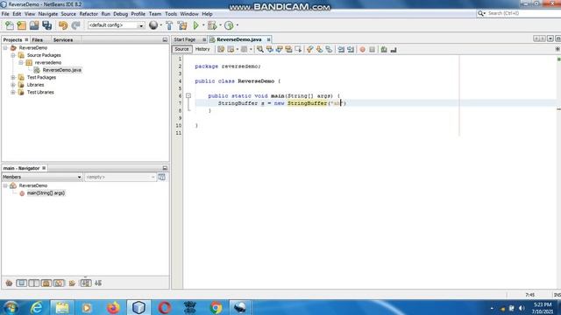Toggle Sort by Name in Navigator
The width and height of the screenshot is (561, 315).
[x=86, y=283]
